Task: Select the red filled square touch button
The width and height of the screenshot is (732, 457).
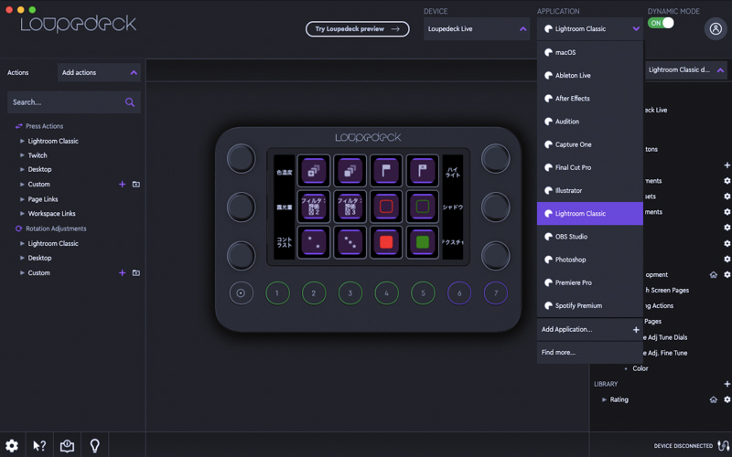Action: (386, 242)
